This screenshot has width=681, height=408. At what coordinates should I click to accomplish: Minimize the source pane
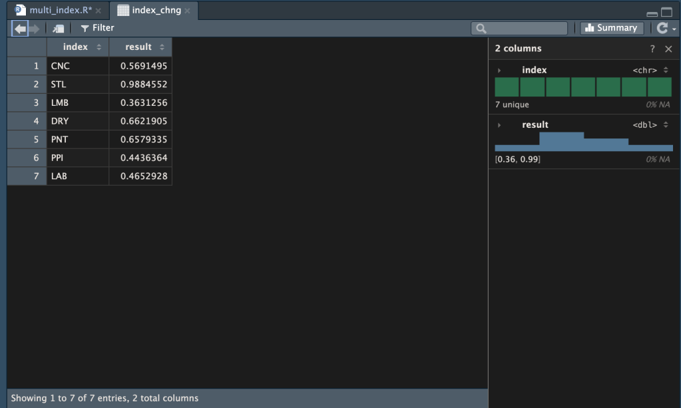pyautogui.click(x=652, y=13)
